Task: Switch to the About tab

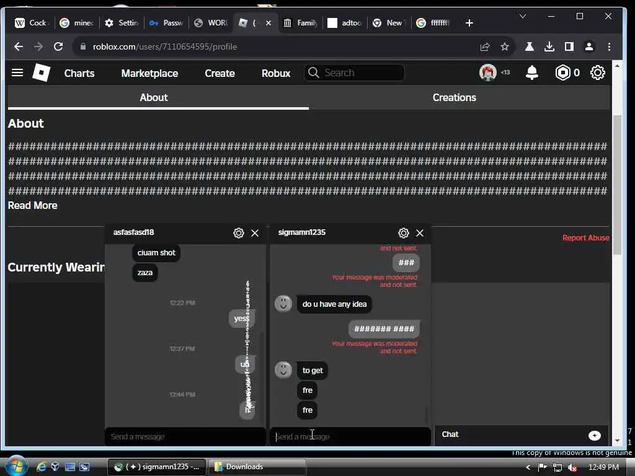Action: click(154, 97)
